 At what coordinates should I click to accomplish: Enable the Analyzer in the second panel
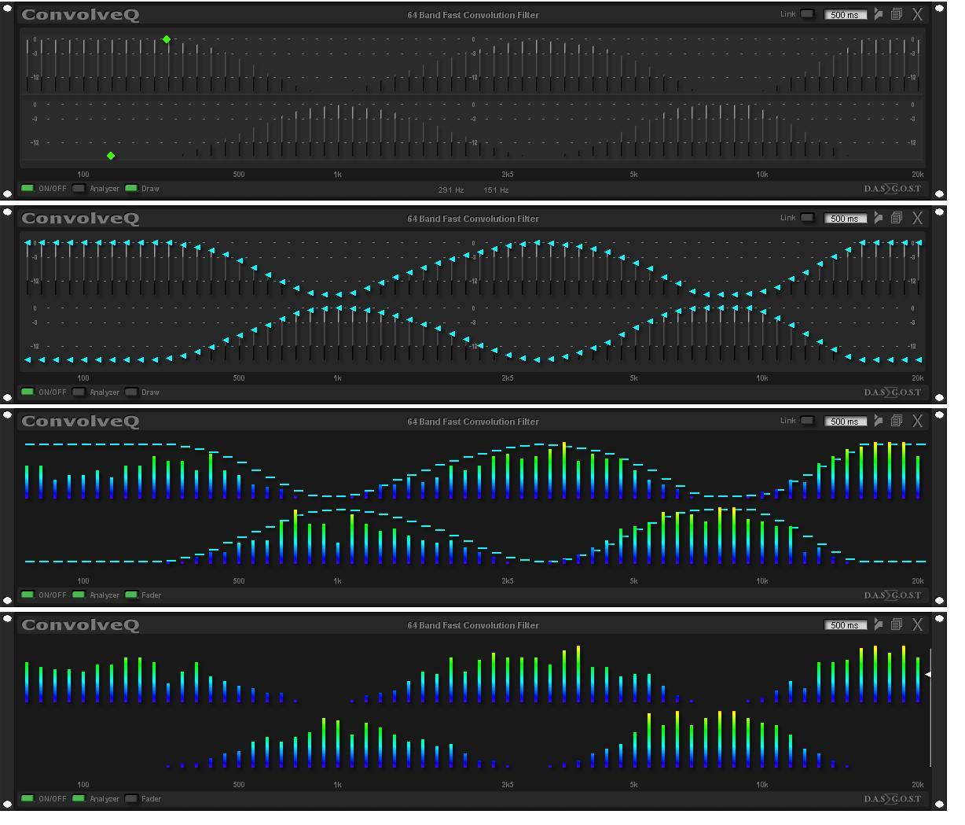79,392
